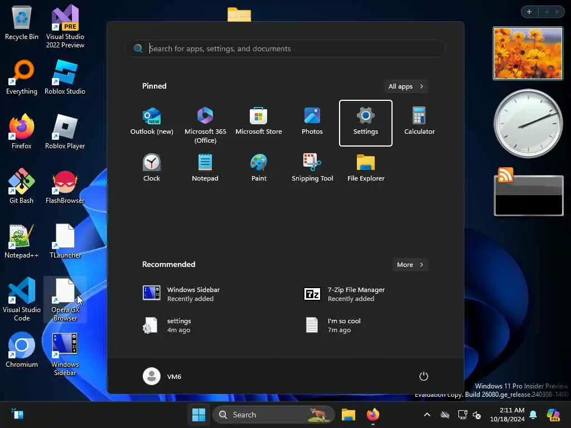Select the Chromium desktop shortcut

pyautogui.click(x=22, y=350)
